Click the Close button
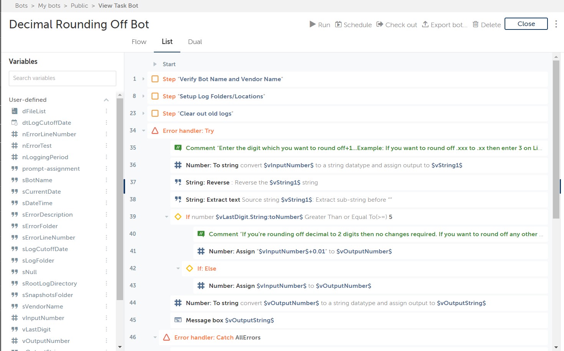564x351 pixels. tap(526, 24)
